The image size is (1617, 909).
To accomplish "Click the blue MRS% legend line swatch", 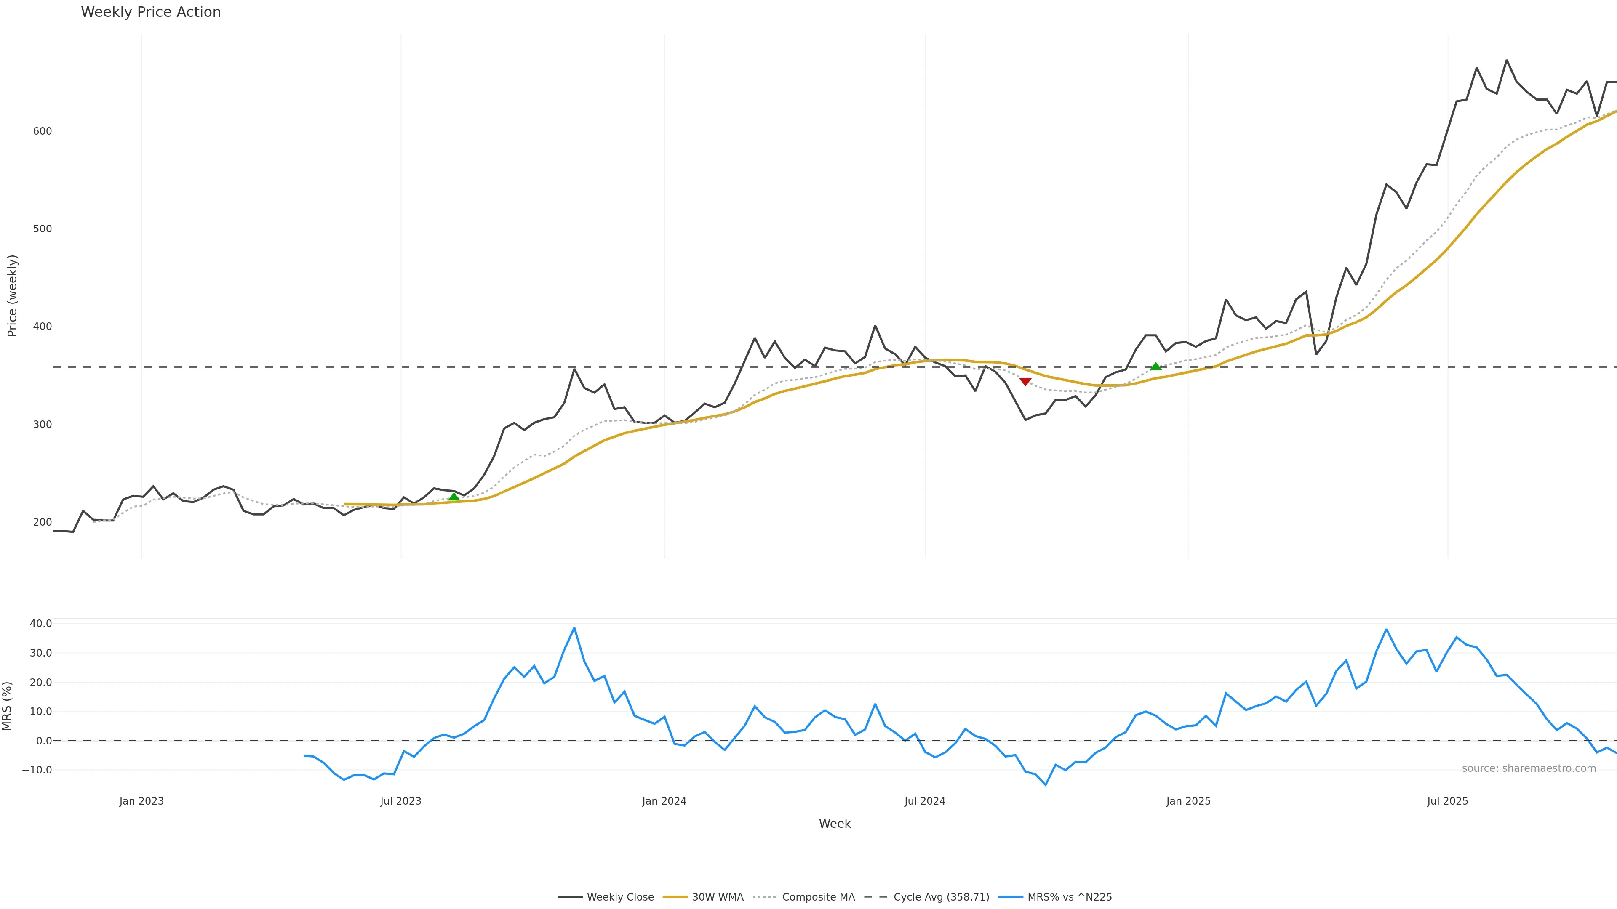I will (1011, 897).
